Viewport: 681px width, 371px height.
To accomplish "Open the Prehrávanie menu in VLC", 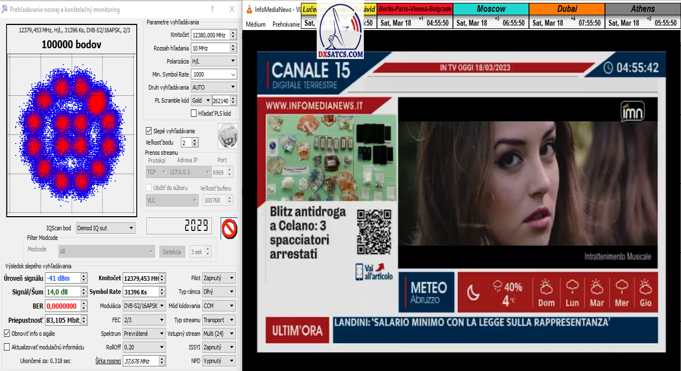I will (286, 24).
